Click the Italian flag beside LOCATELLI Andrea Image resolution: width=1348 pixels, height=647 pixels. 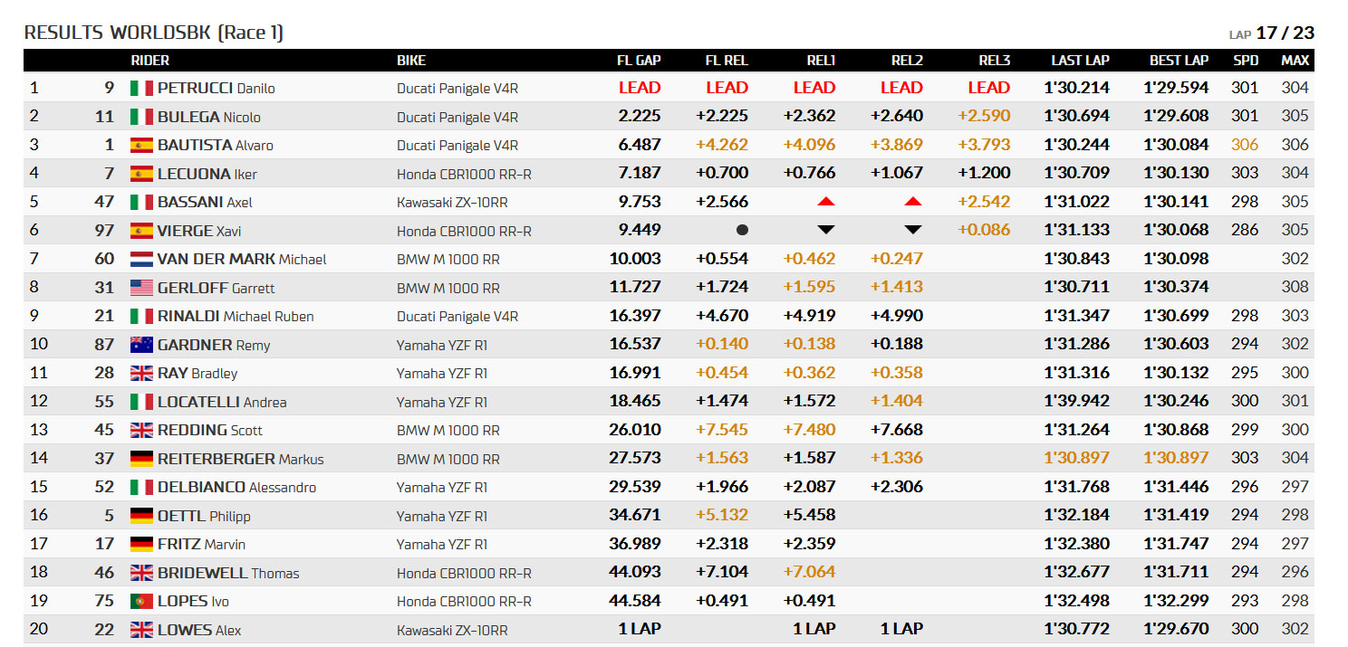141,402
